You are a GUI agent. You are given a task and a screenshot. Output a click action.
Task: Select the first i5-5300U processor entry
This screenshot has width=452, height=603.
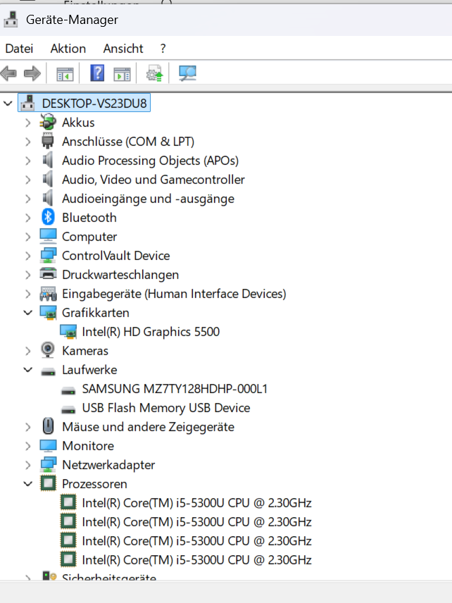point(196,503)
